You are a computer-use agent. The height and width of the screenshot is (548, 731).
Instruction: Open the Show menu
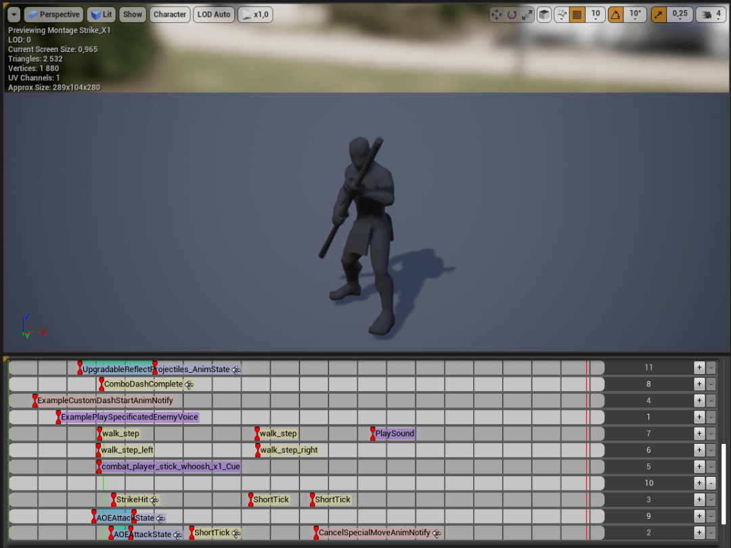tap(132, 14)
